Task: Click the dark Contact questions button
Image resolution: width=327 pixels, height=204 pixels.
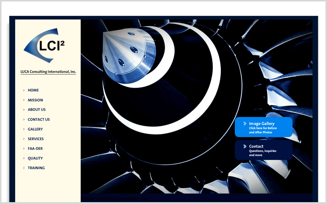Action: point(263,150)
